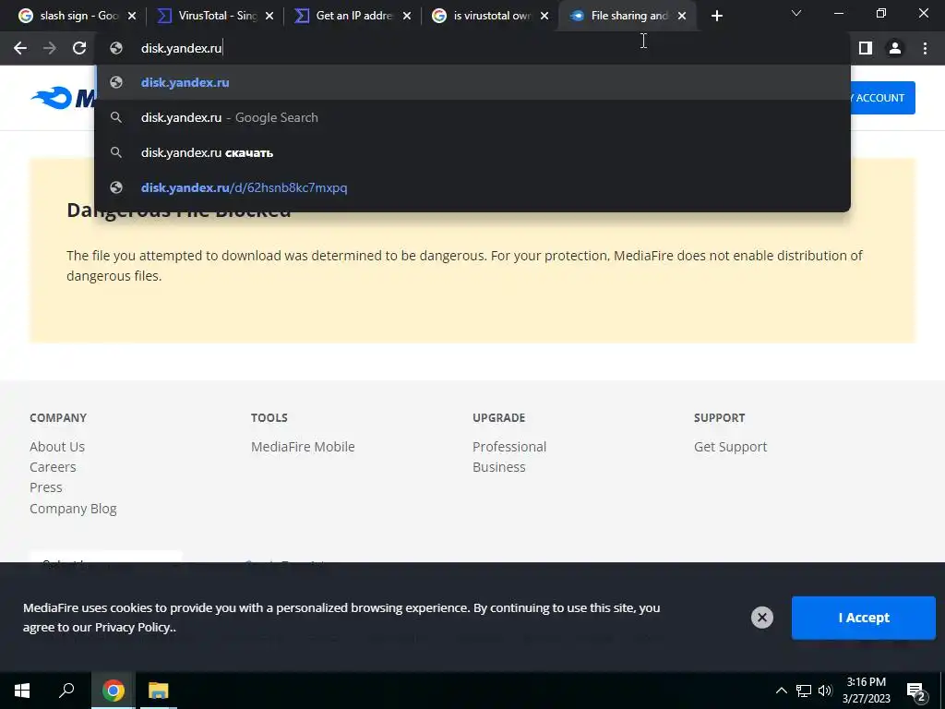The width and height of the screenshot is (945, 709).
Task: Open the tab search chevron
Action: pos(796,13)
